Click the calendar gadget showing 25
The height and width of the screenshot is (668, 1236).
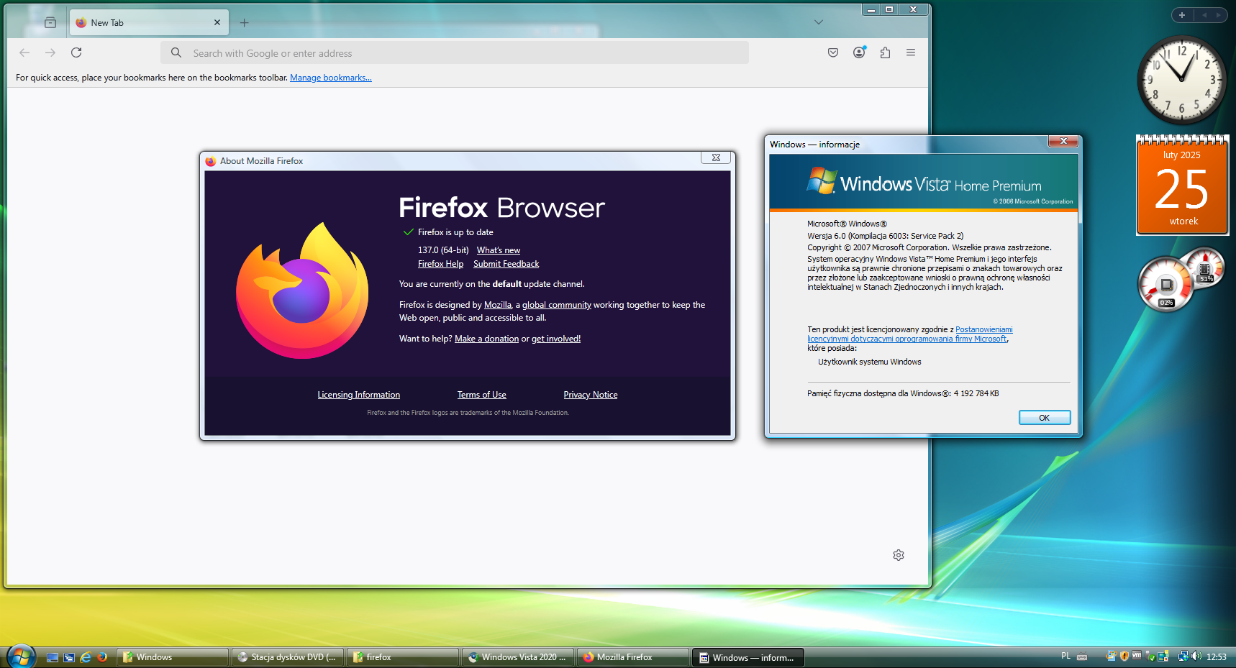1182,185
